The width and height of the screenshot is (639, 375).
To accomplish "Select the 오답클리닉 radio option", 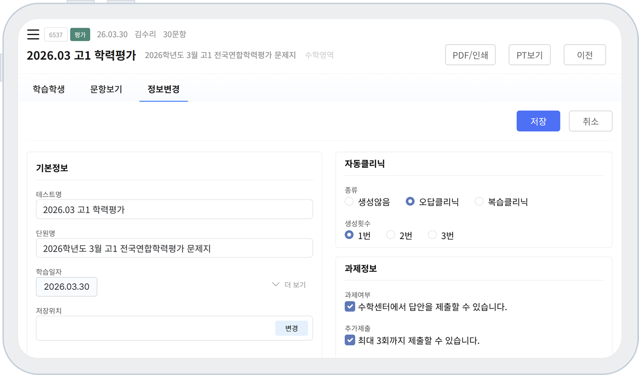I will pyautogui.click(x=410, y=202).
